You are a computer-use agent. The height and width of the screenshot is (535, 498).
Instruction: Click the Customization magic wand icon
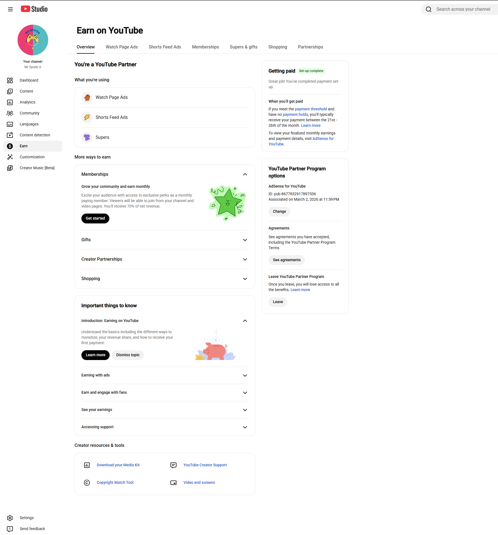point(10,157)
